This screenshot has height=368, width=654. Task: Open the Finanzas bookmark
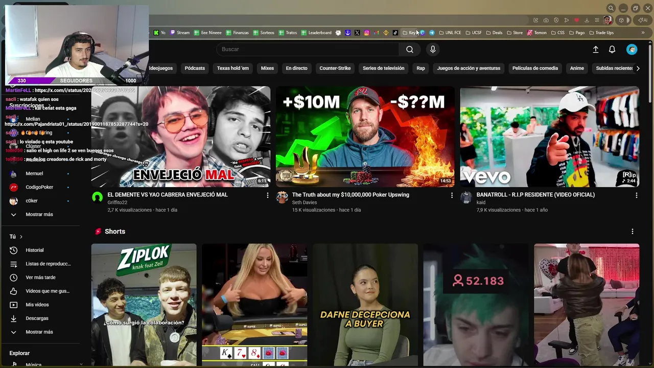237,33
